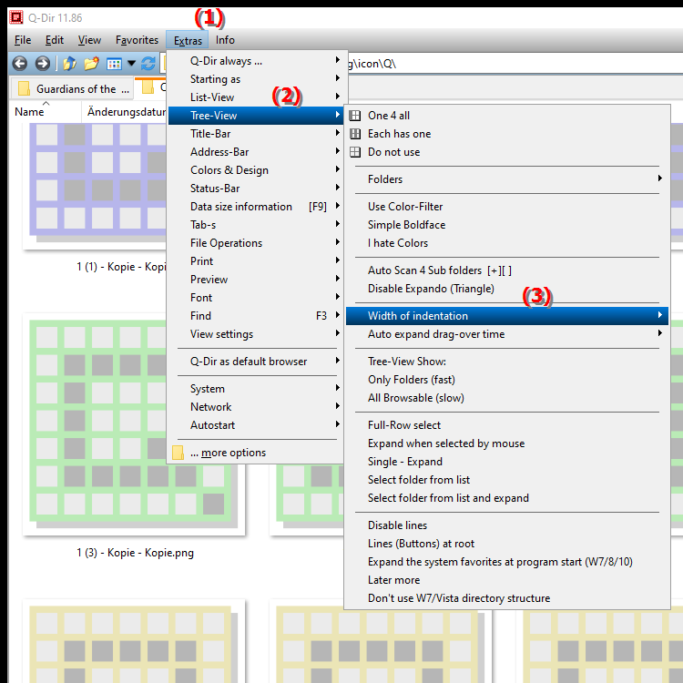This screenshot has width=683, height=683.
Task: Close the Extras menu in menu bar
Action: click(x=188, y=40)
